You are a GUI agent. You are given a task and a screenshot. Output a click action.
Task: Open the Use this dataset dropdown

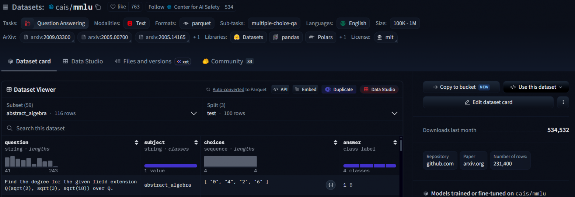pyautogui.click(x=536, y=87)
